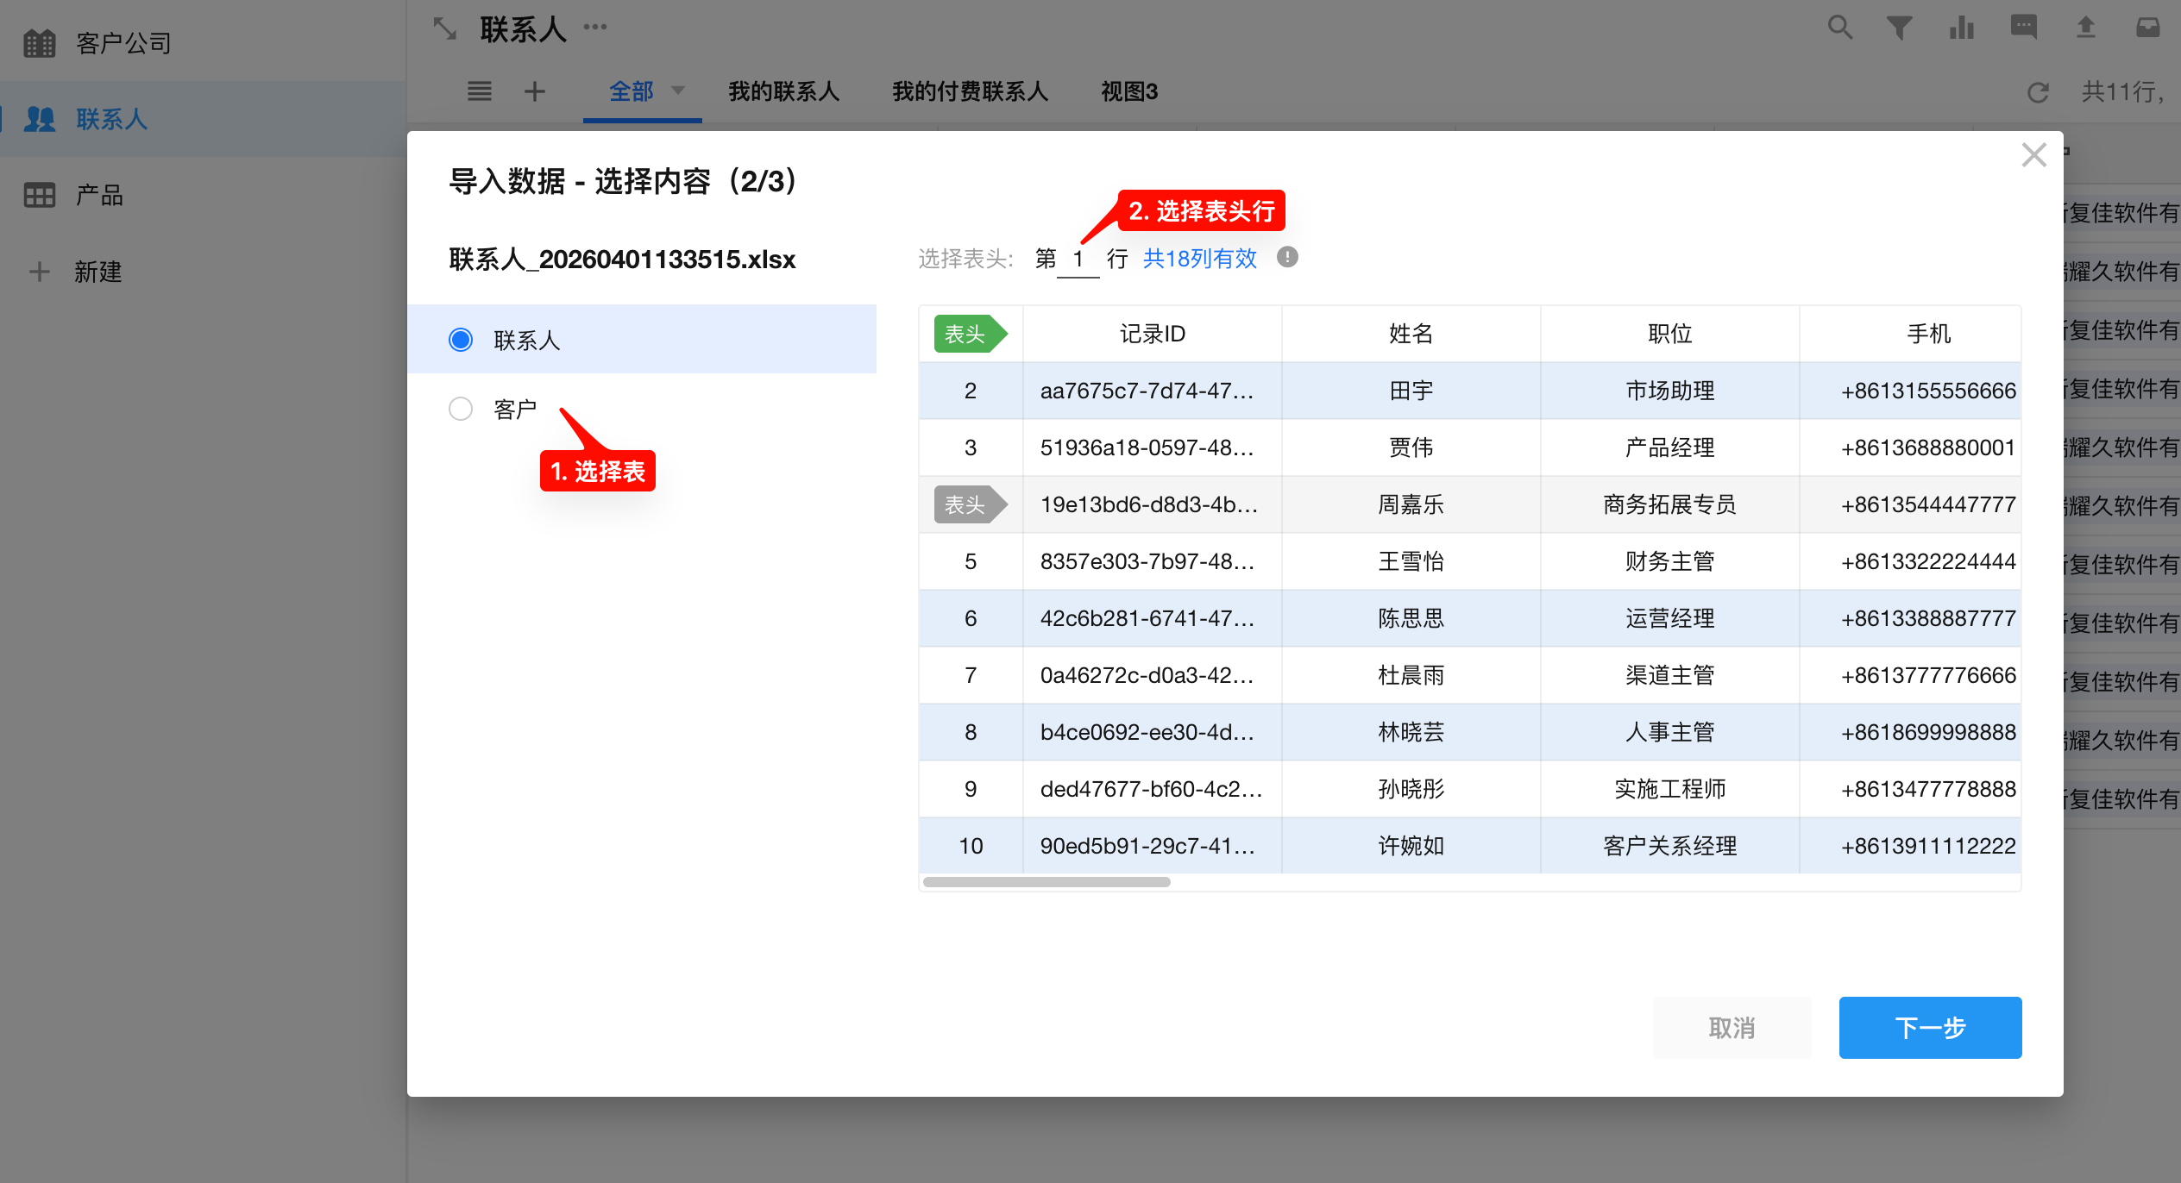
Task: Click the search magnifier icon
Action: coord(1839,28)
